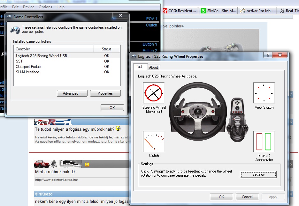Open the pointer4.extra.hu signature link
Screen dimensions: 299x206
[x=56, y=180]
